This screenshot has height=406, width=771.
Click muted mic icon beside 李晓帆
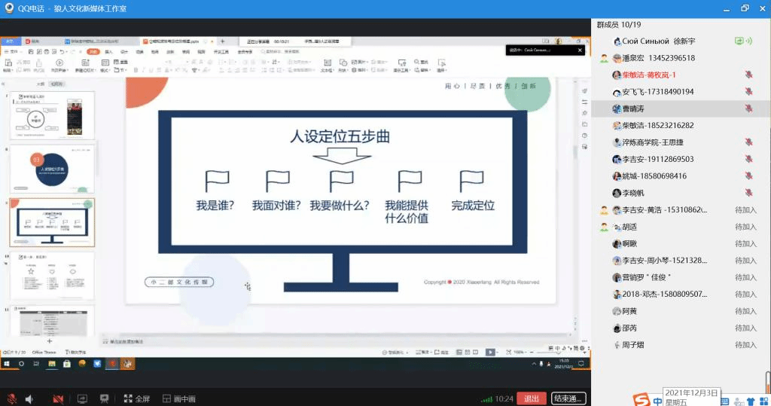tap(748, 193)
